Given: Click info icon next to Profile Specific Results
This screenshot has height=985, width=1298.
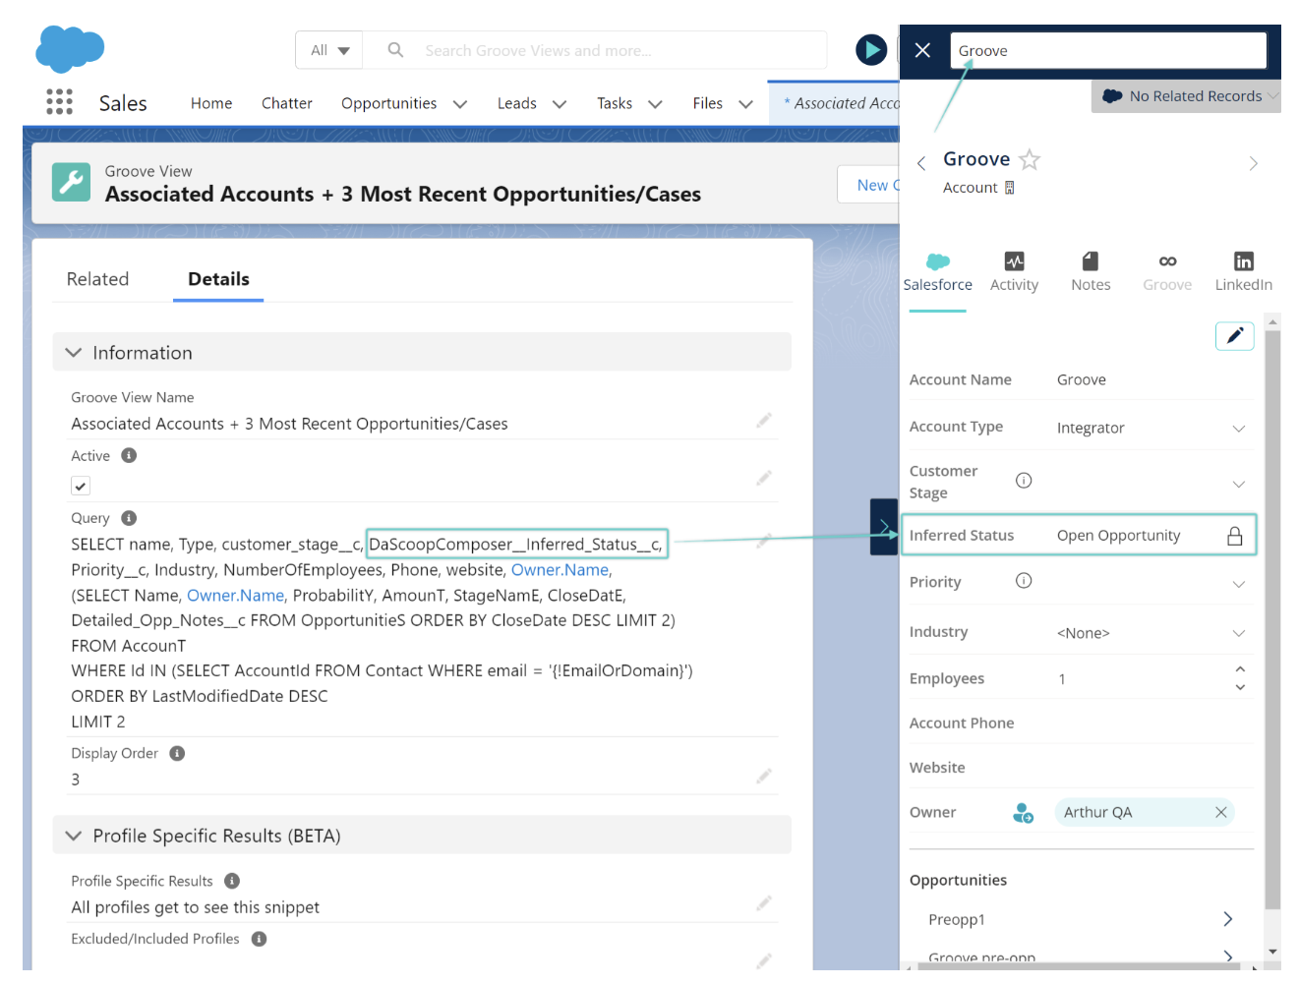Looking at the screenshot, I should [232, 881].
